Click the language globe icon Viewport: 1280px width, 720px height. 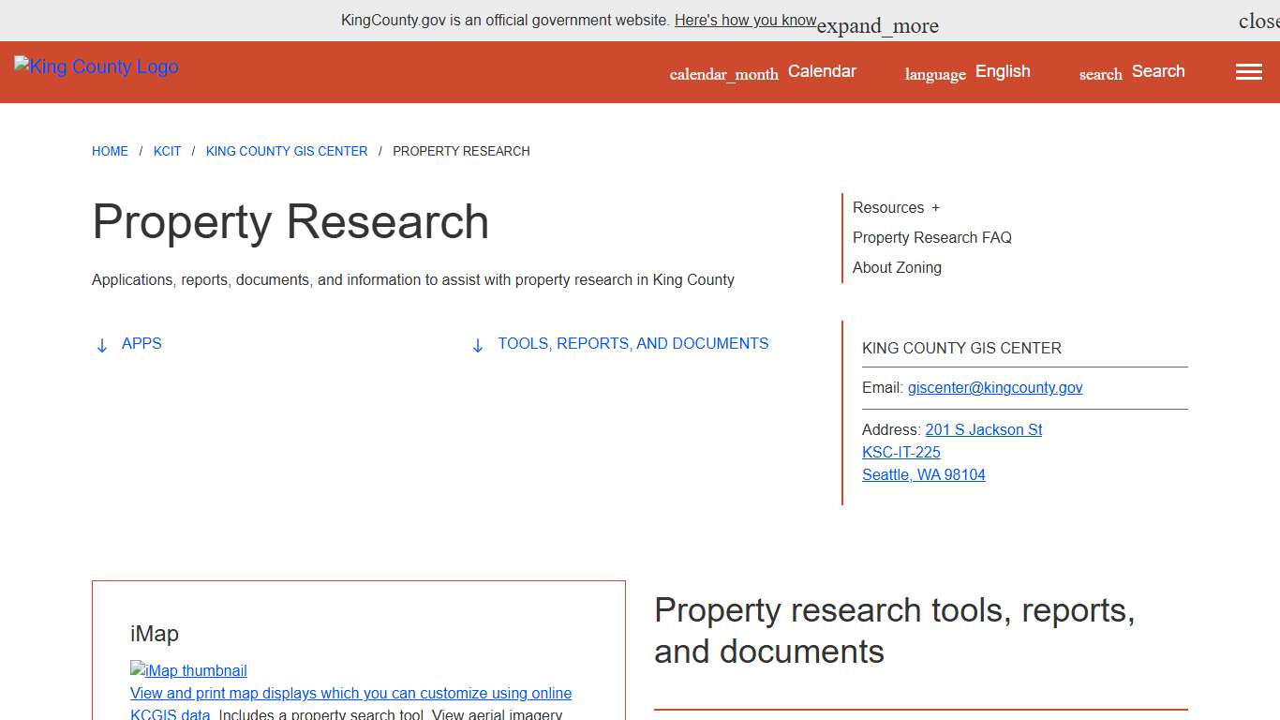click(x=933, y=73)
